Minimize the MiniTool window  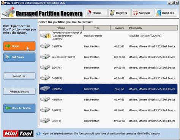tap(169, 3)
